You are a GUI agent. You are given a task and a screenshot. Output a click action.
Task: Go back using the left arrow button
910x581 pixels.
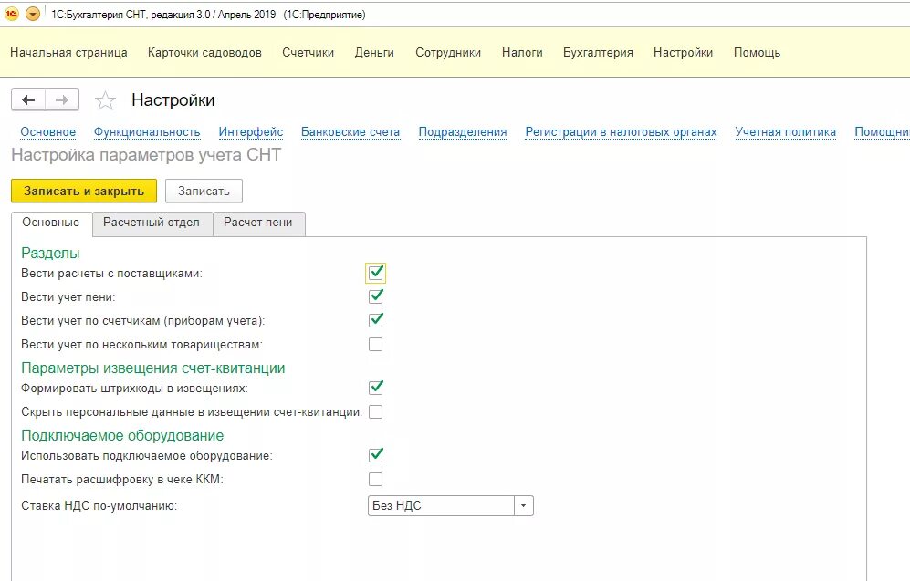tap(28, 100)
